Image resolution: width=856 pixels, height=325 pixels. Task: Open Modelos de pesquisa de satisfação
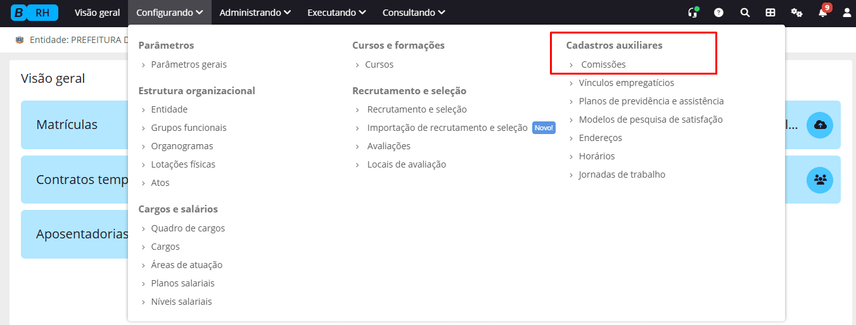tap(651, 120)
